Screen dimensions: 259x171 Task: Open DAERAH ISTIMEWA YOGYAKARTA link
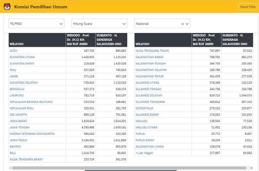[x=32, y=134]
